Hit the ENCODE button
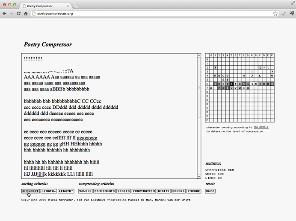This screenshot has height=221, width=296. [x=194, y=191]
